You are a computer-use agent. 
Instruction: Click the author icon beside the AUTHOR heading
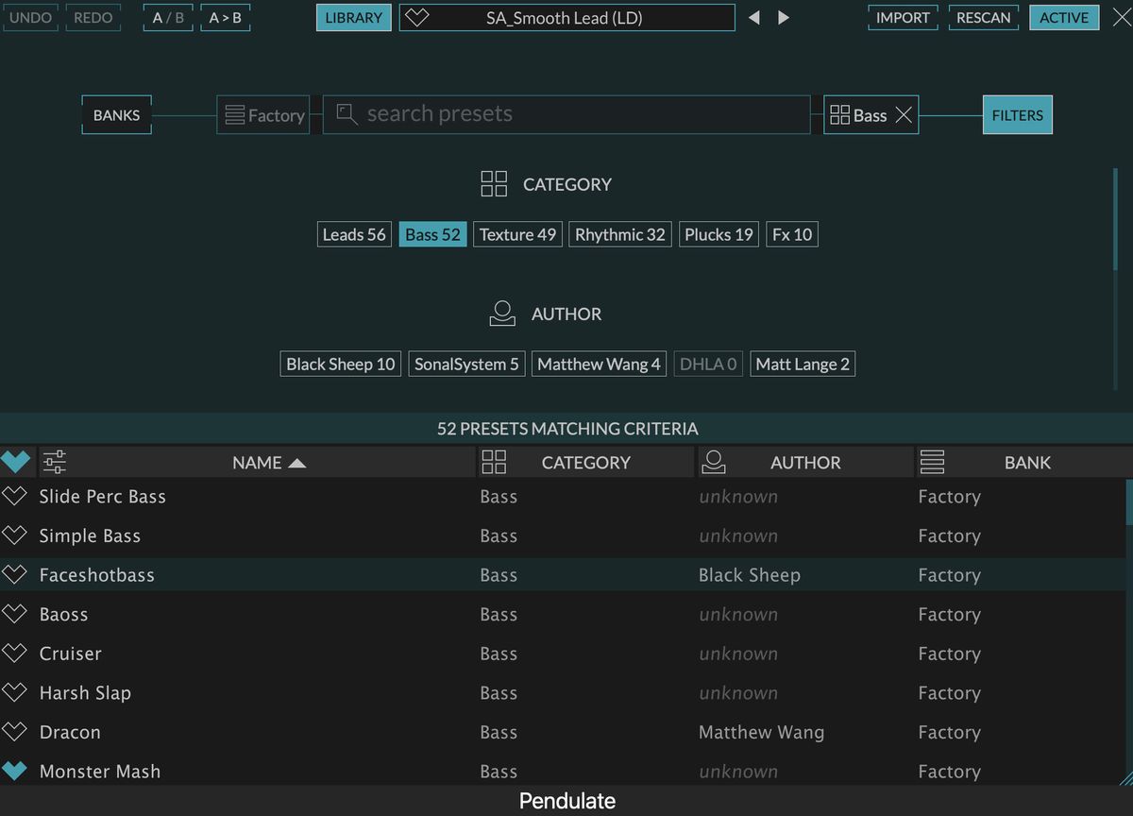502,314
